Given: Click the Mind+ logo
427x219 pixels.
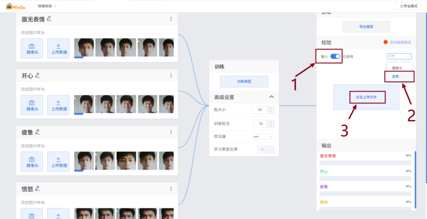Looking at the screenshot, I should (17, 6).
